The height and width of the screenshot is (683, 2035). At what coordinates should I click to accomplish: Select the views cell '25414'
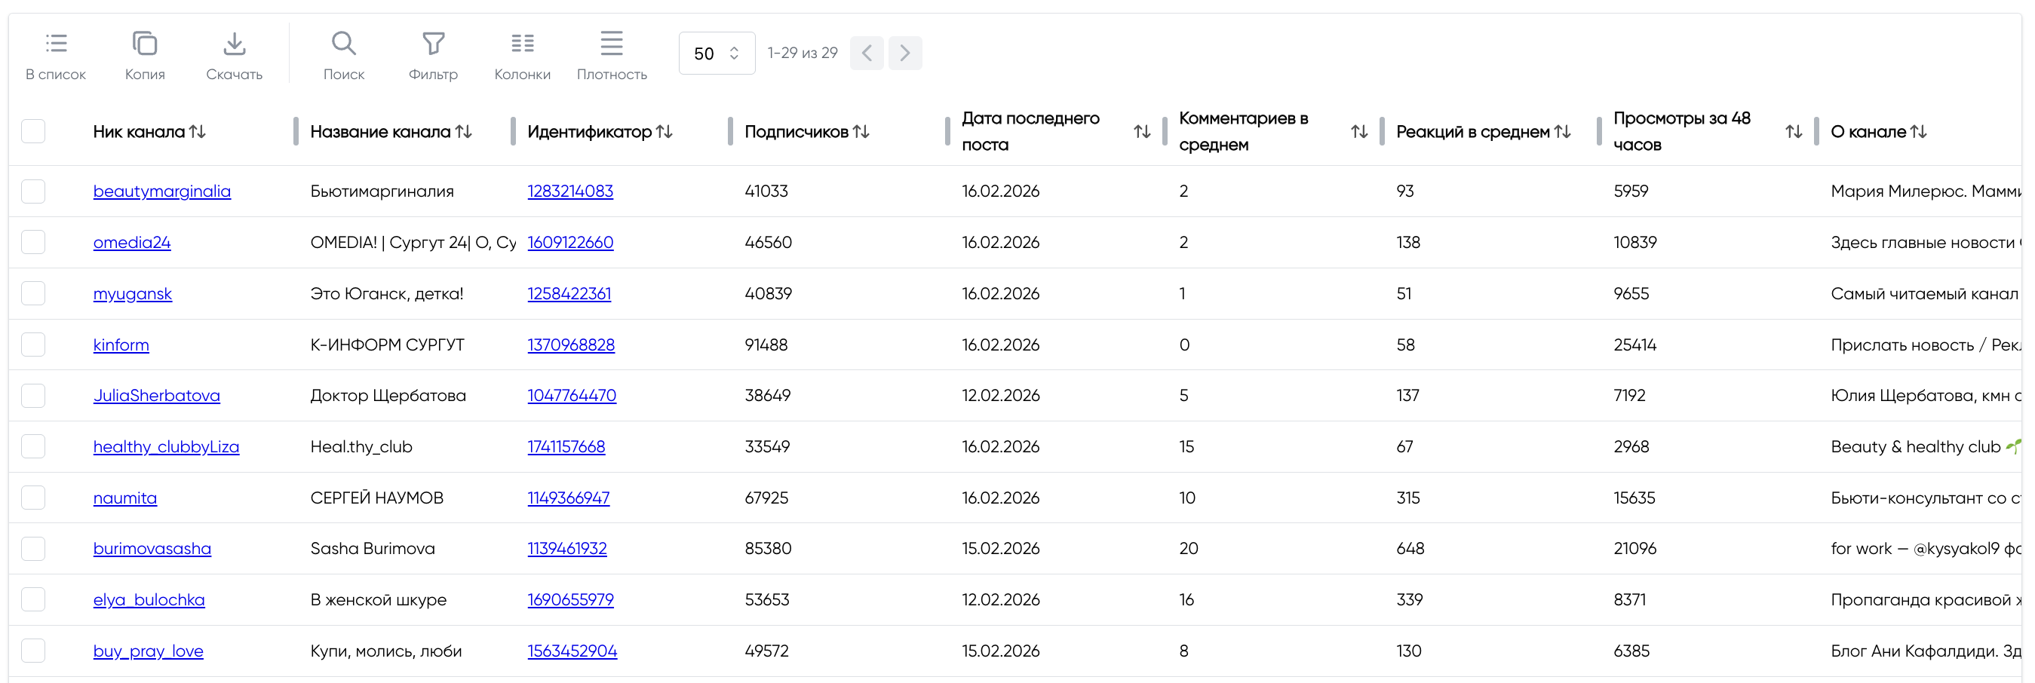click(x=1634, y=345)
